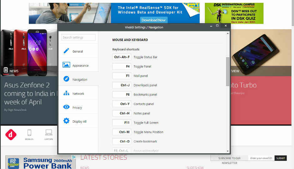The width and height of the screenshot is (294, 169).
Task: Click the Toggle Status Bar label
Action: tap(145, 57)
